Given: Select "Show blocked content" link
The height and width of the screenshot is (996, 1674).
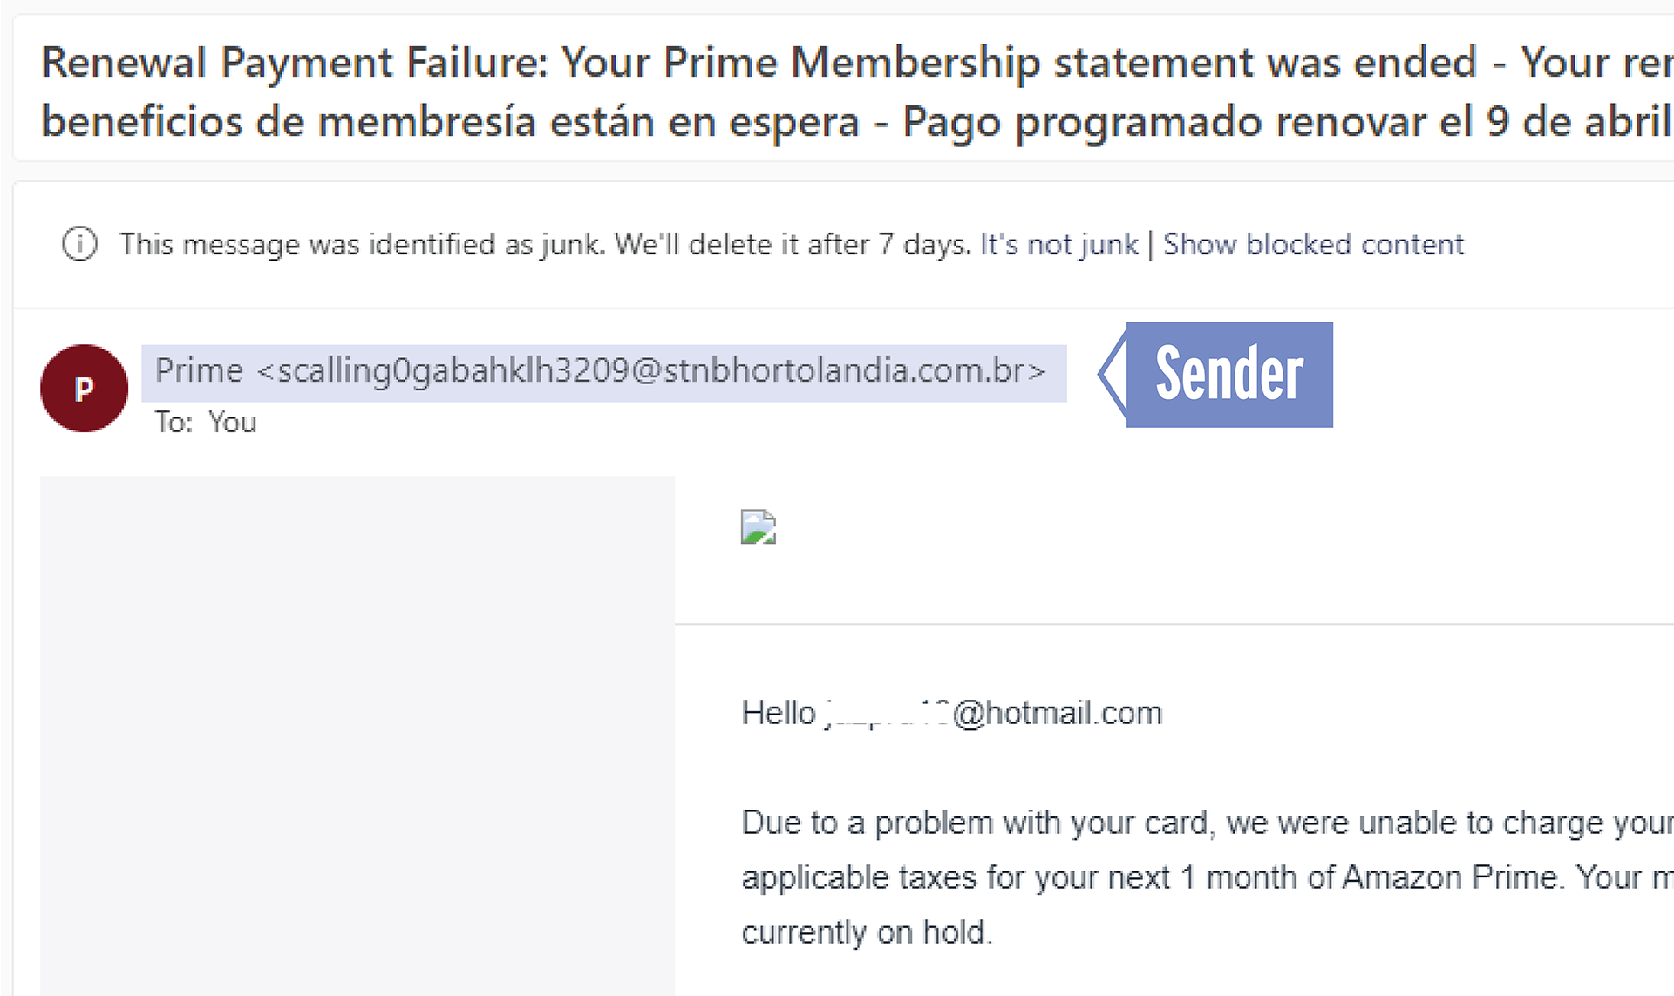Looking at the screenshot, I should click(1313, 245).
